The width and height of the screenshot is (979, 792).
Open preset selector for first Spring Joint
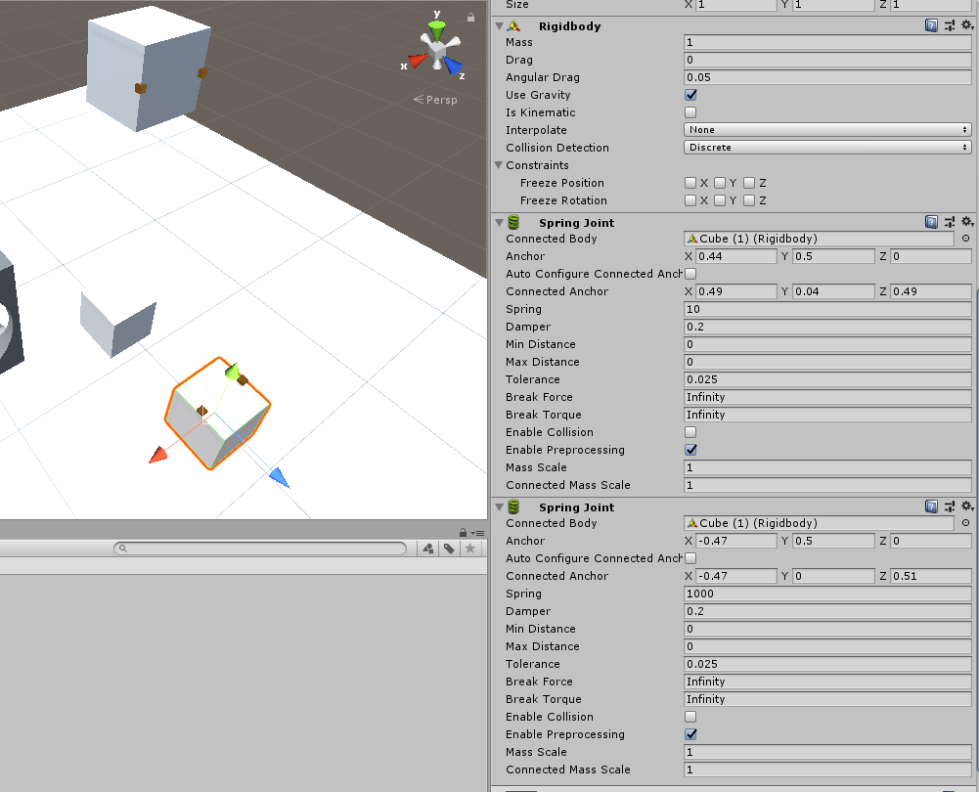(950, 223)
